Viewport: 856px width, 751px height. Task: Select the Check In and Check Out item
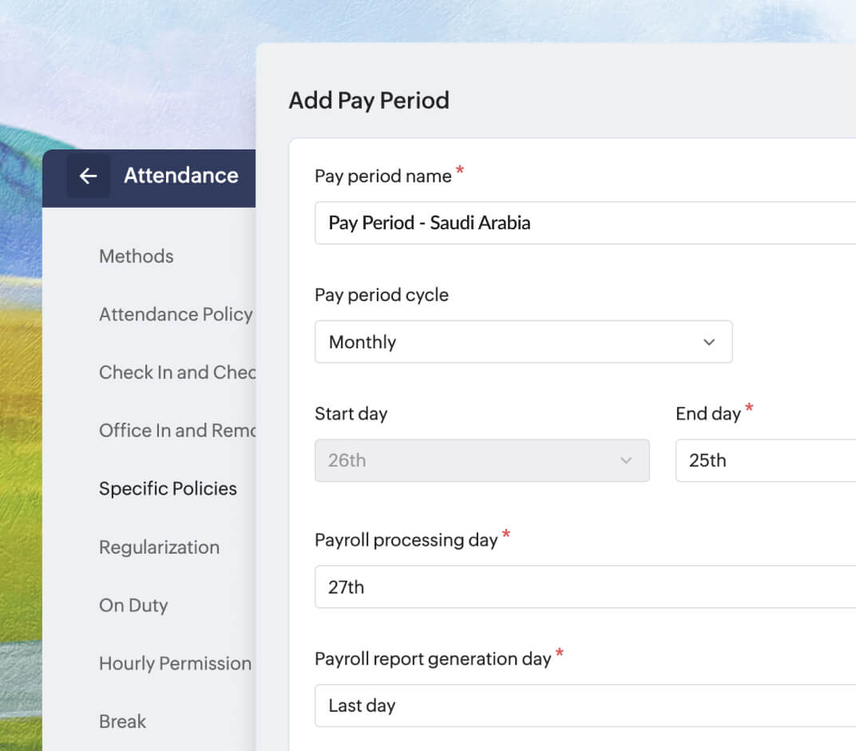click(177, 372)
